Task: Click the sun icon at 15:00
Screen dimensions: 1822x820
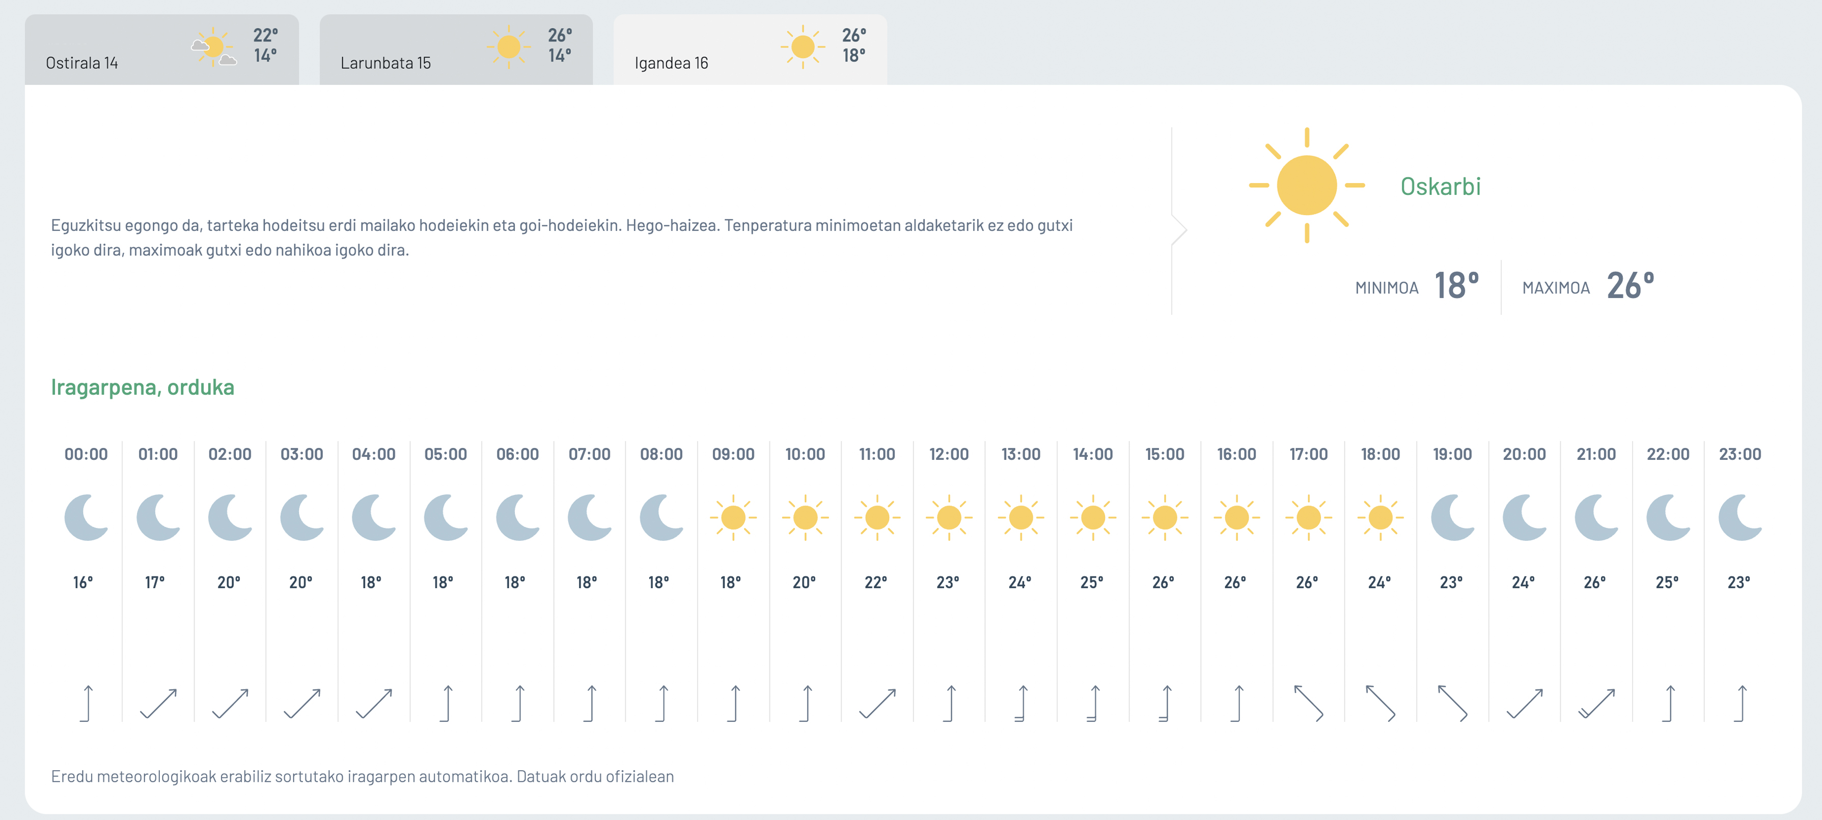Action: pyautogui.click(x=1165, y=517)
